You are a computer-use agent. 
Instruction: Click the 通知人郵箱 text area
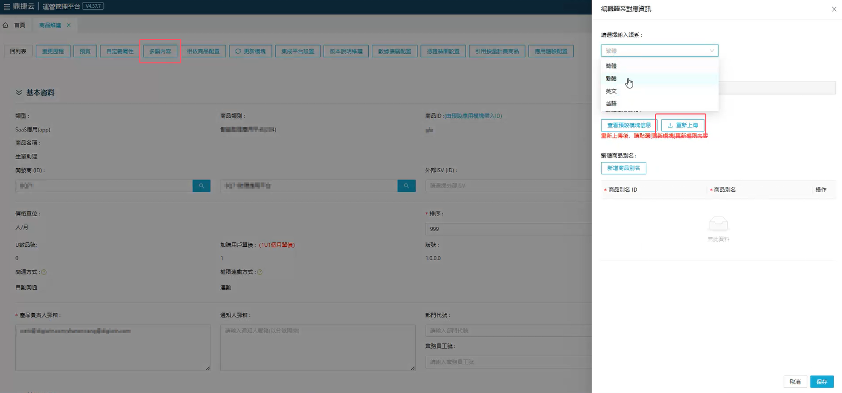coord(318,348)
